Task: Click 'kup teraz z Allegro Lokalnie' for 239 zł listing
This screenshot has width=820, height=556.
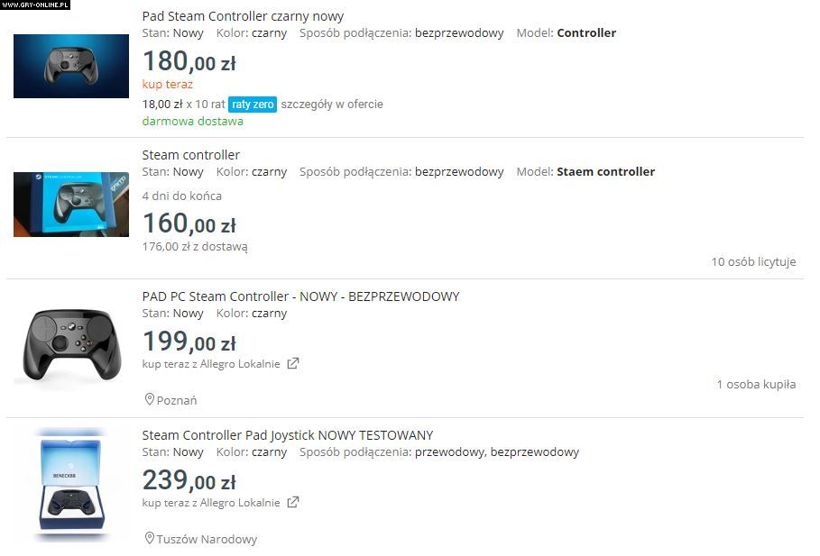Action: [211, 503]
